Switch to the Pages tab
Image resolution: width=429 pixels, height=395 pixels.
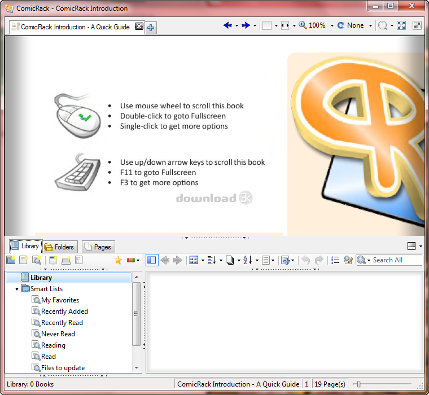point(98,247)
